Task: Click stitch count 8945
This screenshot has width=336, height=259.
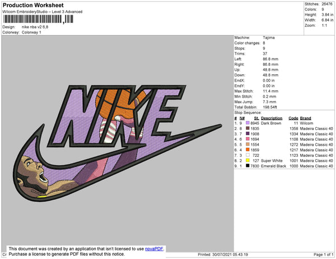Action: coord(255,123)
